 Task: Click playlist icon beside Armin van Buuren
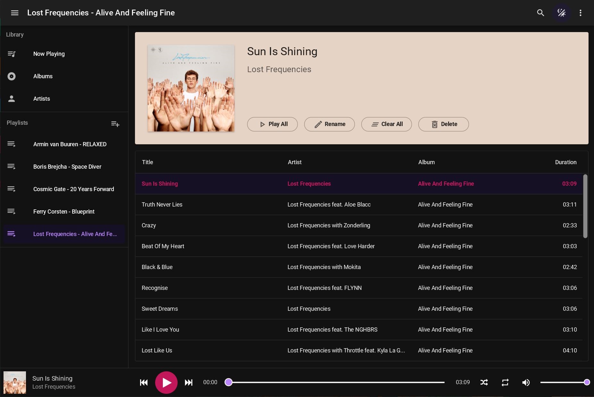(x=12, y=144)
